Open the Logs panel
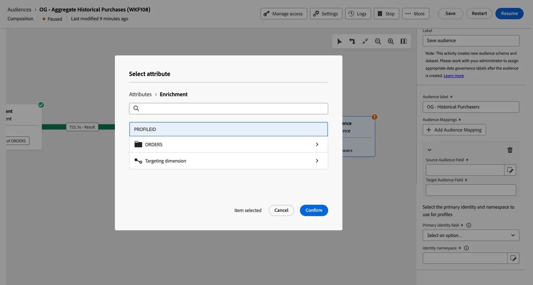 pos(358,13)
